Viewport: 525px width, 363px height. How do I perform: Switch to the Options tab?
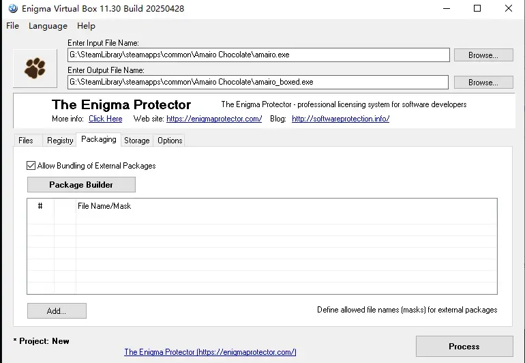[x=170, y=141]
